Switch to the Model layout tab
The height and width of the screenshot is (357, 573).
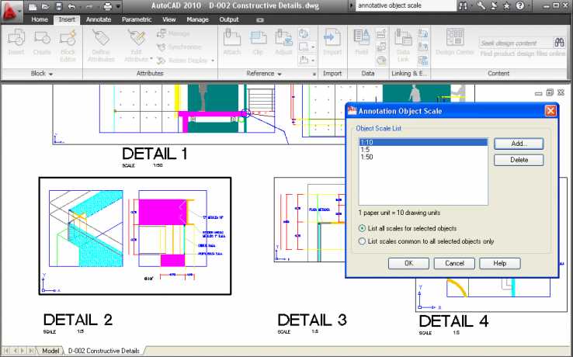tap(50, 351)
